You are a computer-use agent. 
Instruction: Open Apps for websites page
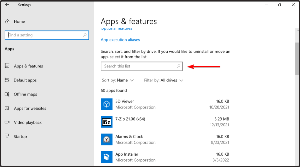[30, 108]
